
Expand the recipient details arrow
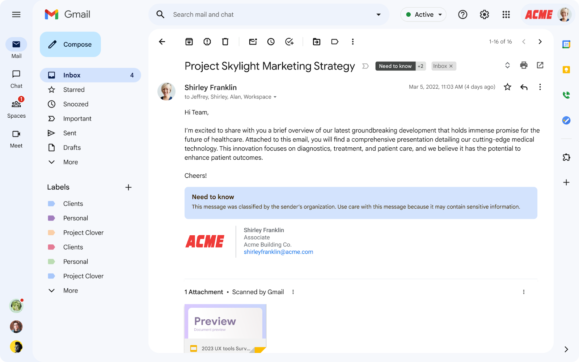click(275, 97)
